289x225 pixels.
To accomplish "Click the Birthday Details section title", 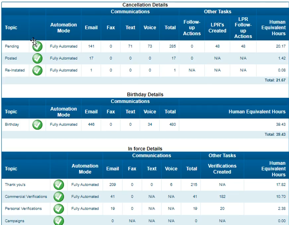I will [x=145, y=95].
